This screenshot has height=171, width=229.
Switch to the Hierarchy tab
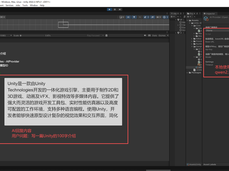[174, 13]
